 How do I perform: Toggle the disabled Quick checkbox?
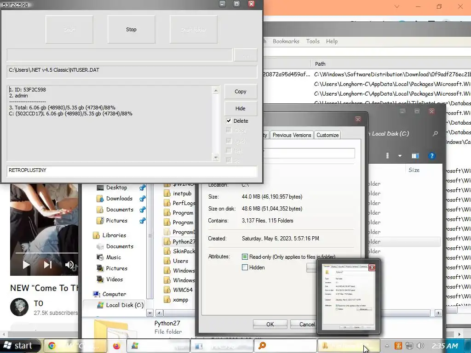229,141
